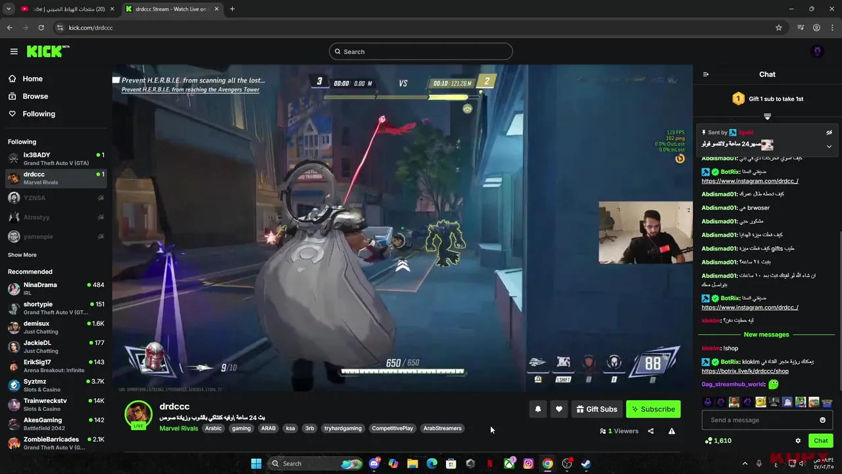Expand the gift leaderboard handle below Gift 1 sub
This screenshot has height=474, width=842.
pos(767,117)
